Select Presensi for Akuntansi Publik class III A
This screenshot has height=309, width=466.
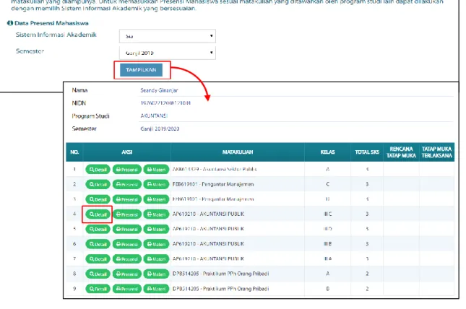point(127,258)
